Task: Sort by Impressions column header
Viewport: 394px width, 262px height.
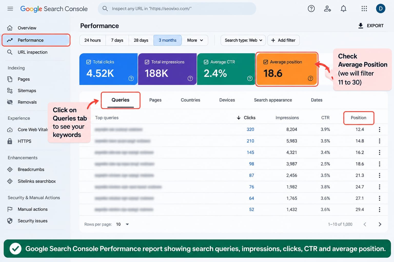Action: pyautogui.click(x=287, y=118)
